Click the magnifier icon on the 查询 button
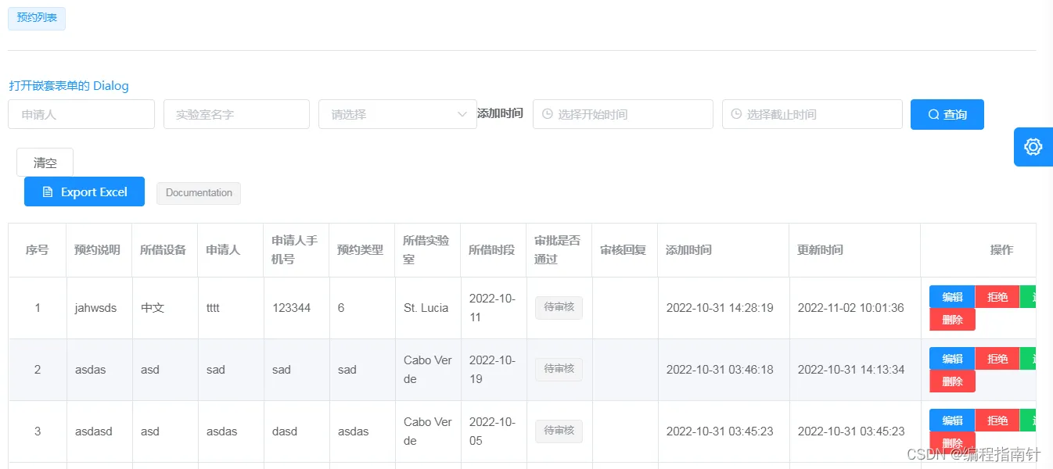 tap(933, 115)
